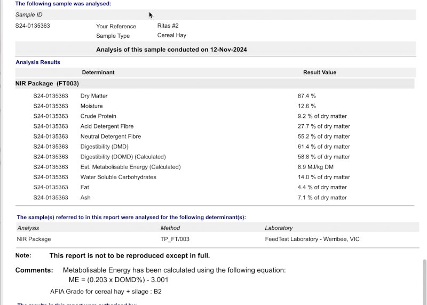Click the sample ID in the Ash row
The image size is (427, 305).
[51, 197]
